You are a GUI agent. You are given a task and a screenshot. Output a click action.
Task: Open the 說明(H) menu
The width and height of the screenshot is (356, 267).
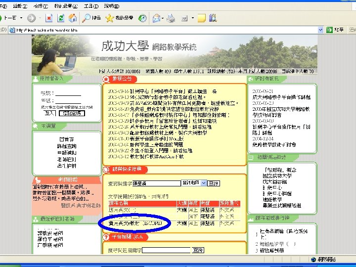111,6
